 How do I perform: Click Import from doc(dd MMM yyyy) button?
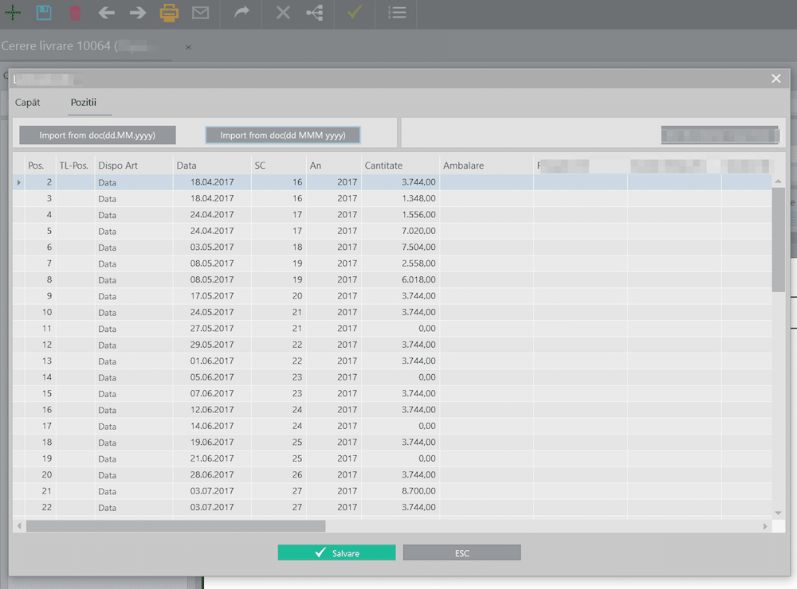click(x=283, y=135)
